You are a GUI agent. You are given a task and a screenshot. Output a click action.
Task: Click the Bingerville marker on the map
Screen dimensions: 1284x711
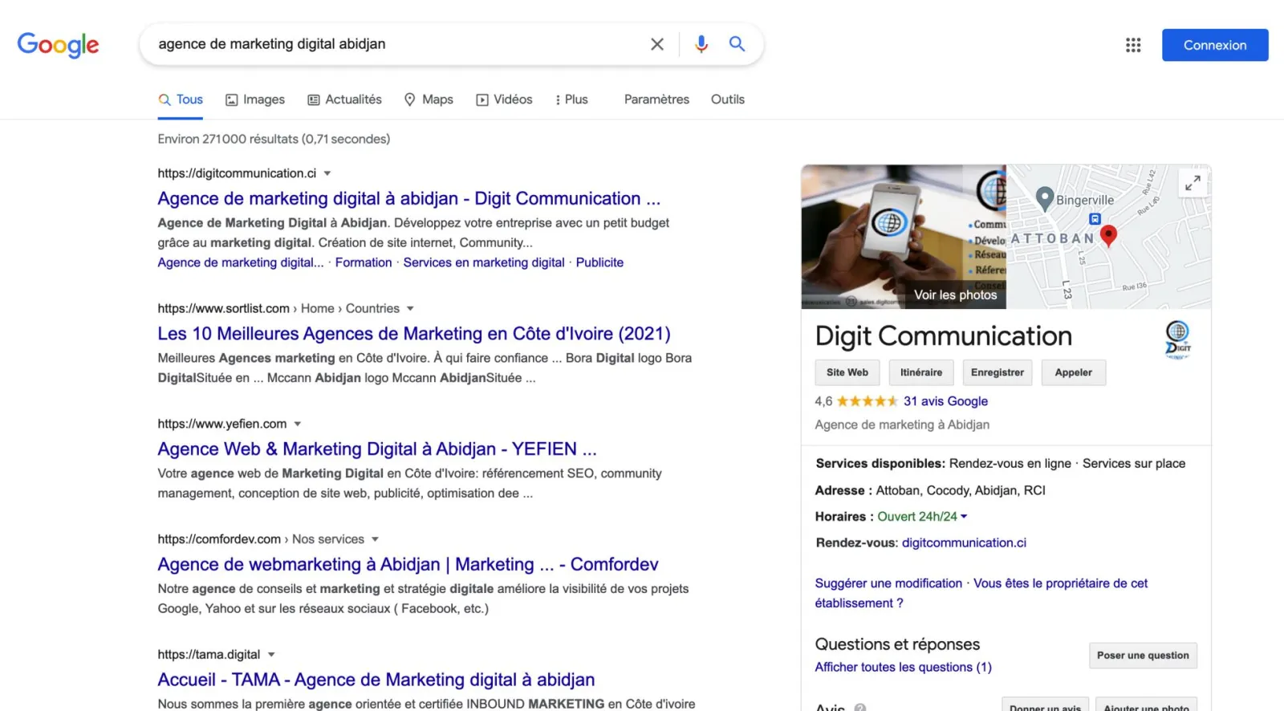[1044, 198]
